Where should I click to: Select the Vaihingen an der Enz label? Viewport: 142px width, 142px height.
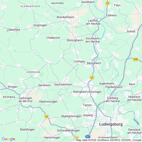coord(25,100)
